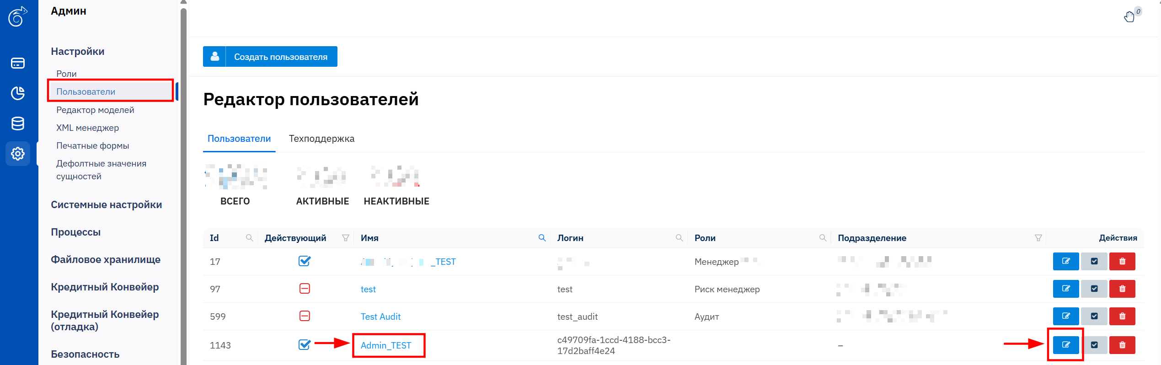Open the pie chart icon in sidebar
Screen dimensions: 1161x365
(18, 93)
